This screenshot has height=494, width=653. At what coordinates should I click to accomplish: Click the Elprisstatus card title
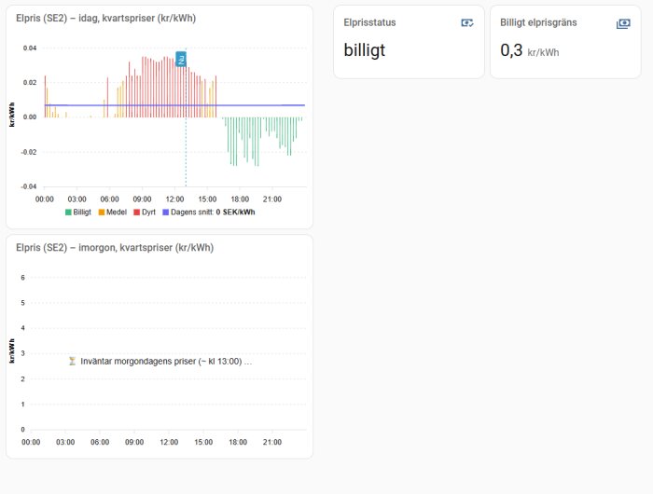pyautogui.click(x=369, y=22)
